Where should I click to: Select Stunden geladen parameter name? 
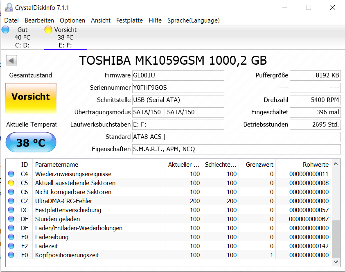[57, 219]
